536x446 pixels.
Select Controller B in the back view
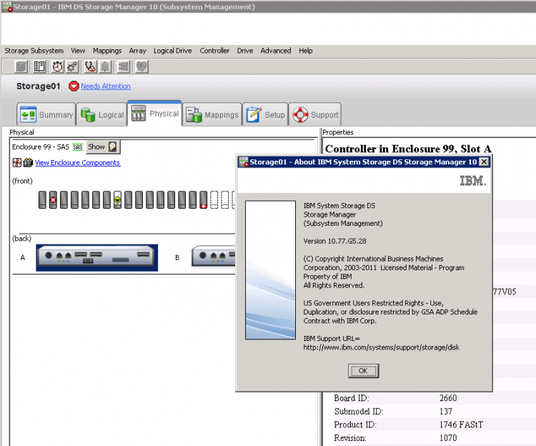214,257
